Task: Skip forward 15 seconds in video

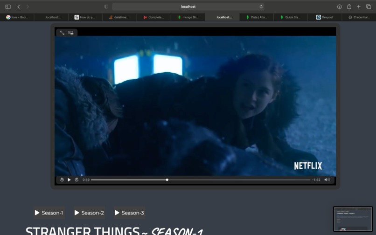Action: tap(77, 180)
